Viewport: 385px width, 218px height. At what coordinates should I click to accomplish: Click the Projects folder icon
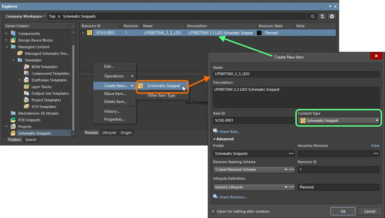pyautogui.click(x=13, y=127)
